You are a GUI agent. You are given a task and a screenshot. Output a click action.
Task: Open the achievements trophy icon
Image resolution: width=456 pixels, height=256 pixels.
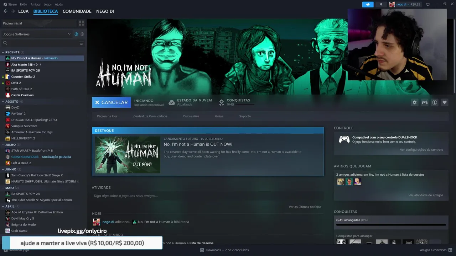[x=222, y=102]
